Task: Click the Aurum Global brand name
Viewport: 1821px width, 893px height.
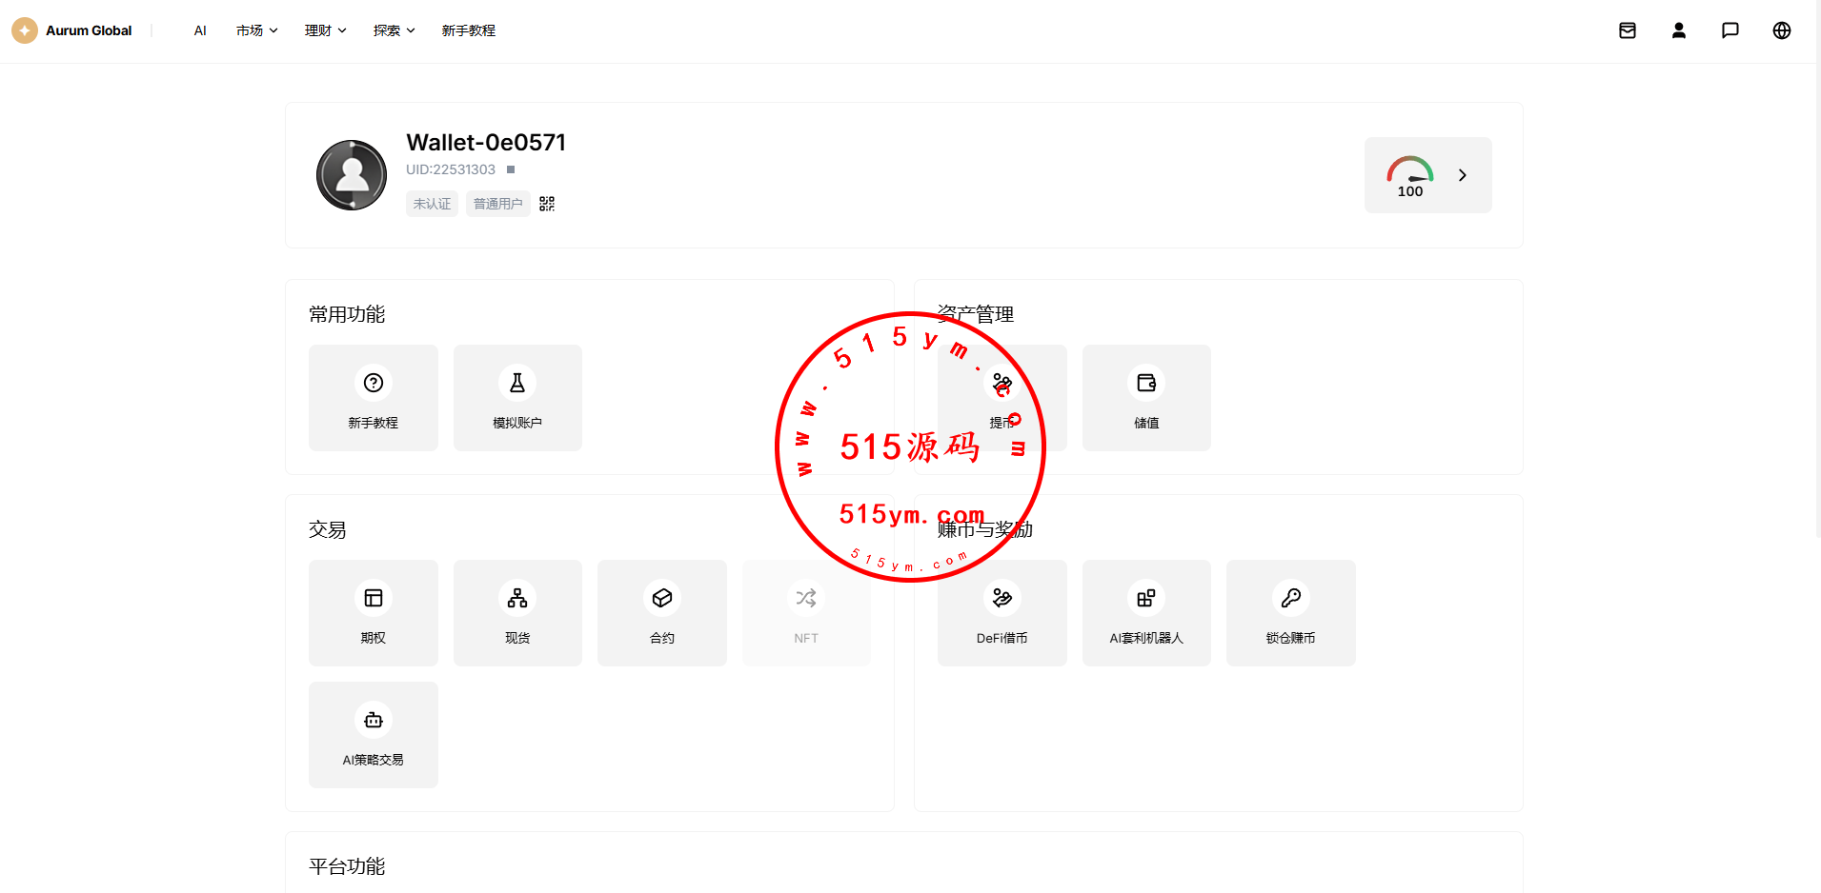Action: click(89, 30)
